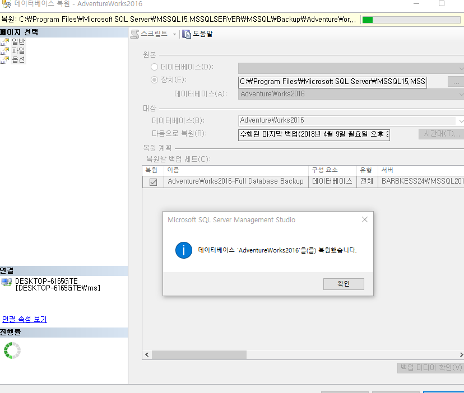The height and width of the screenshot is (393, 464).
Task: Click the 데이터베이스 component cell in backup row
Action: coord(332,181)
